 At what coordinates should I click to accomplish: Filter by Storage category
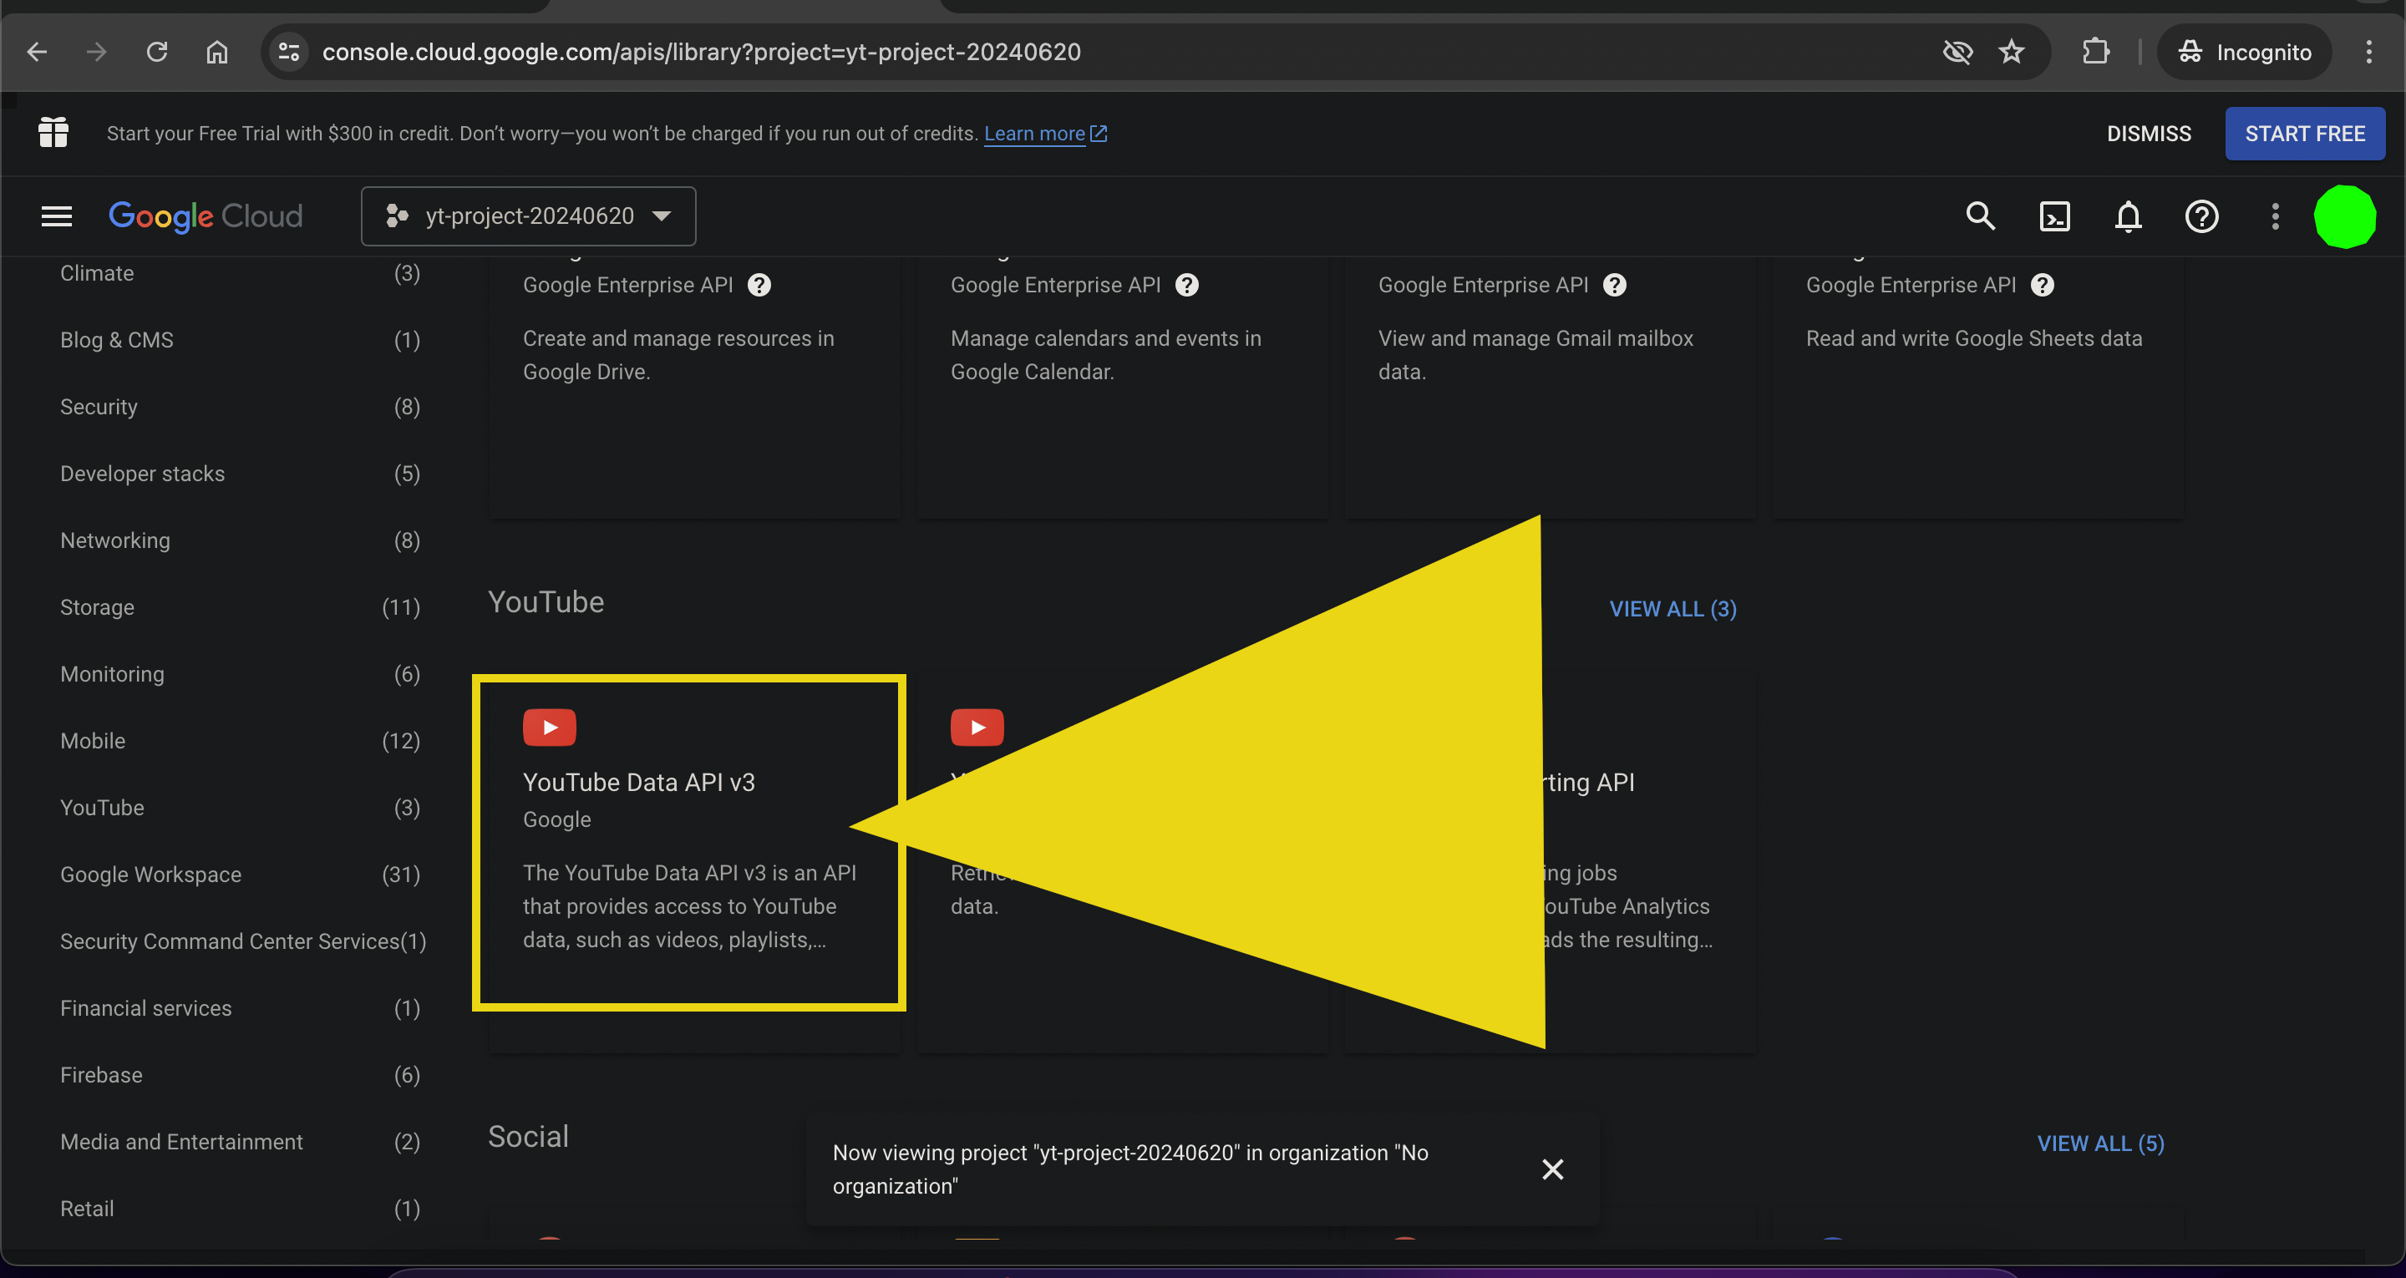(x=240, y=607)
